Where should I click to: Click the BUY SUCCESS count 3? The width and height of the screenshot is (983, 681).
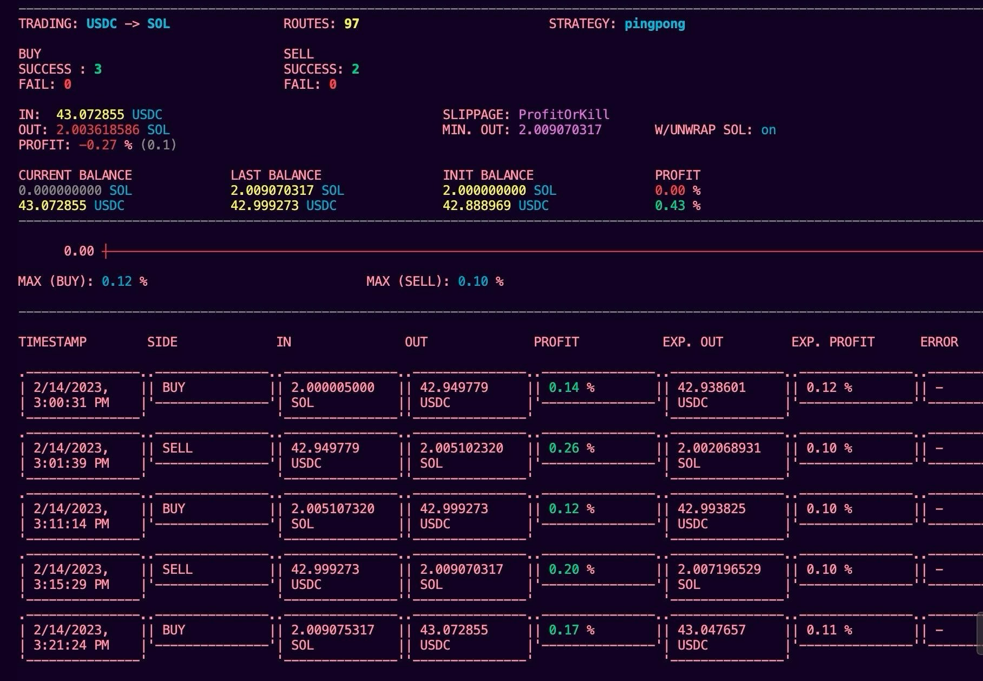[x=98, y=69]
